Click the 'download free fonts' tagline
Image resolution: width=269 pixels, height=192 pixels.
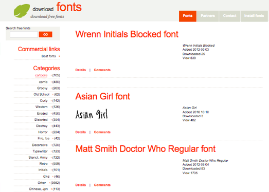tap(47, 16)
